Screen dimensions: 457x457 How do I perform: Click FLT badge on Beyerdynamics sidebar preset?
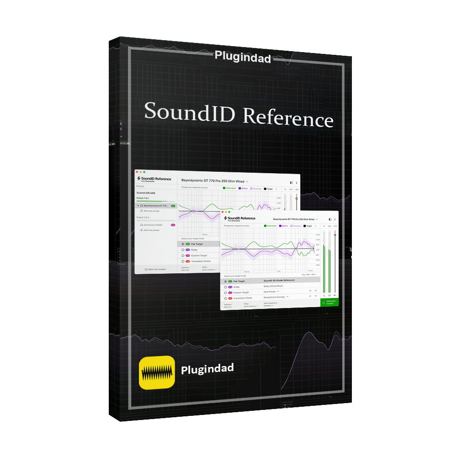(x=173, y=206)
